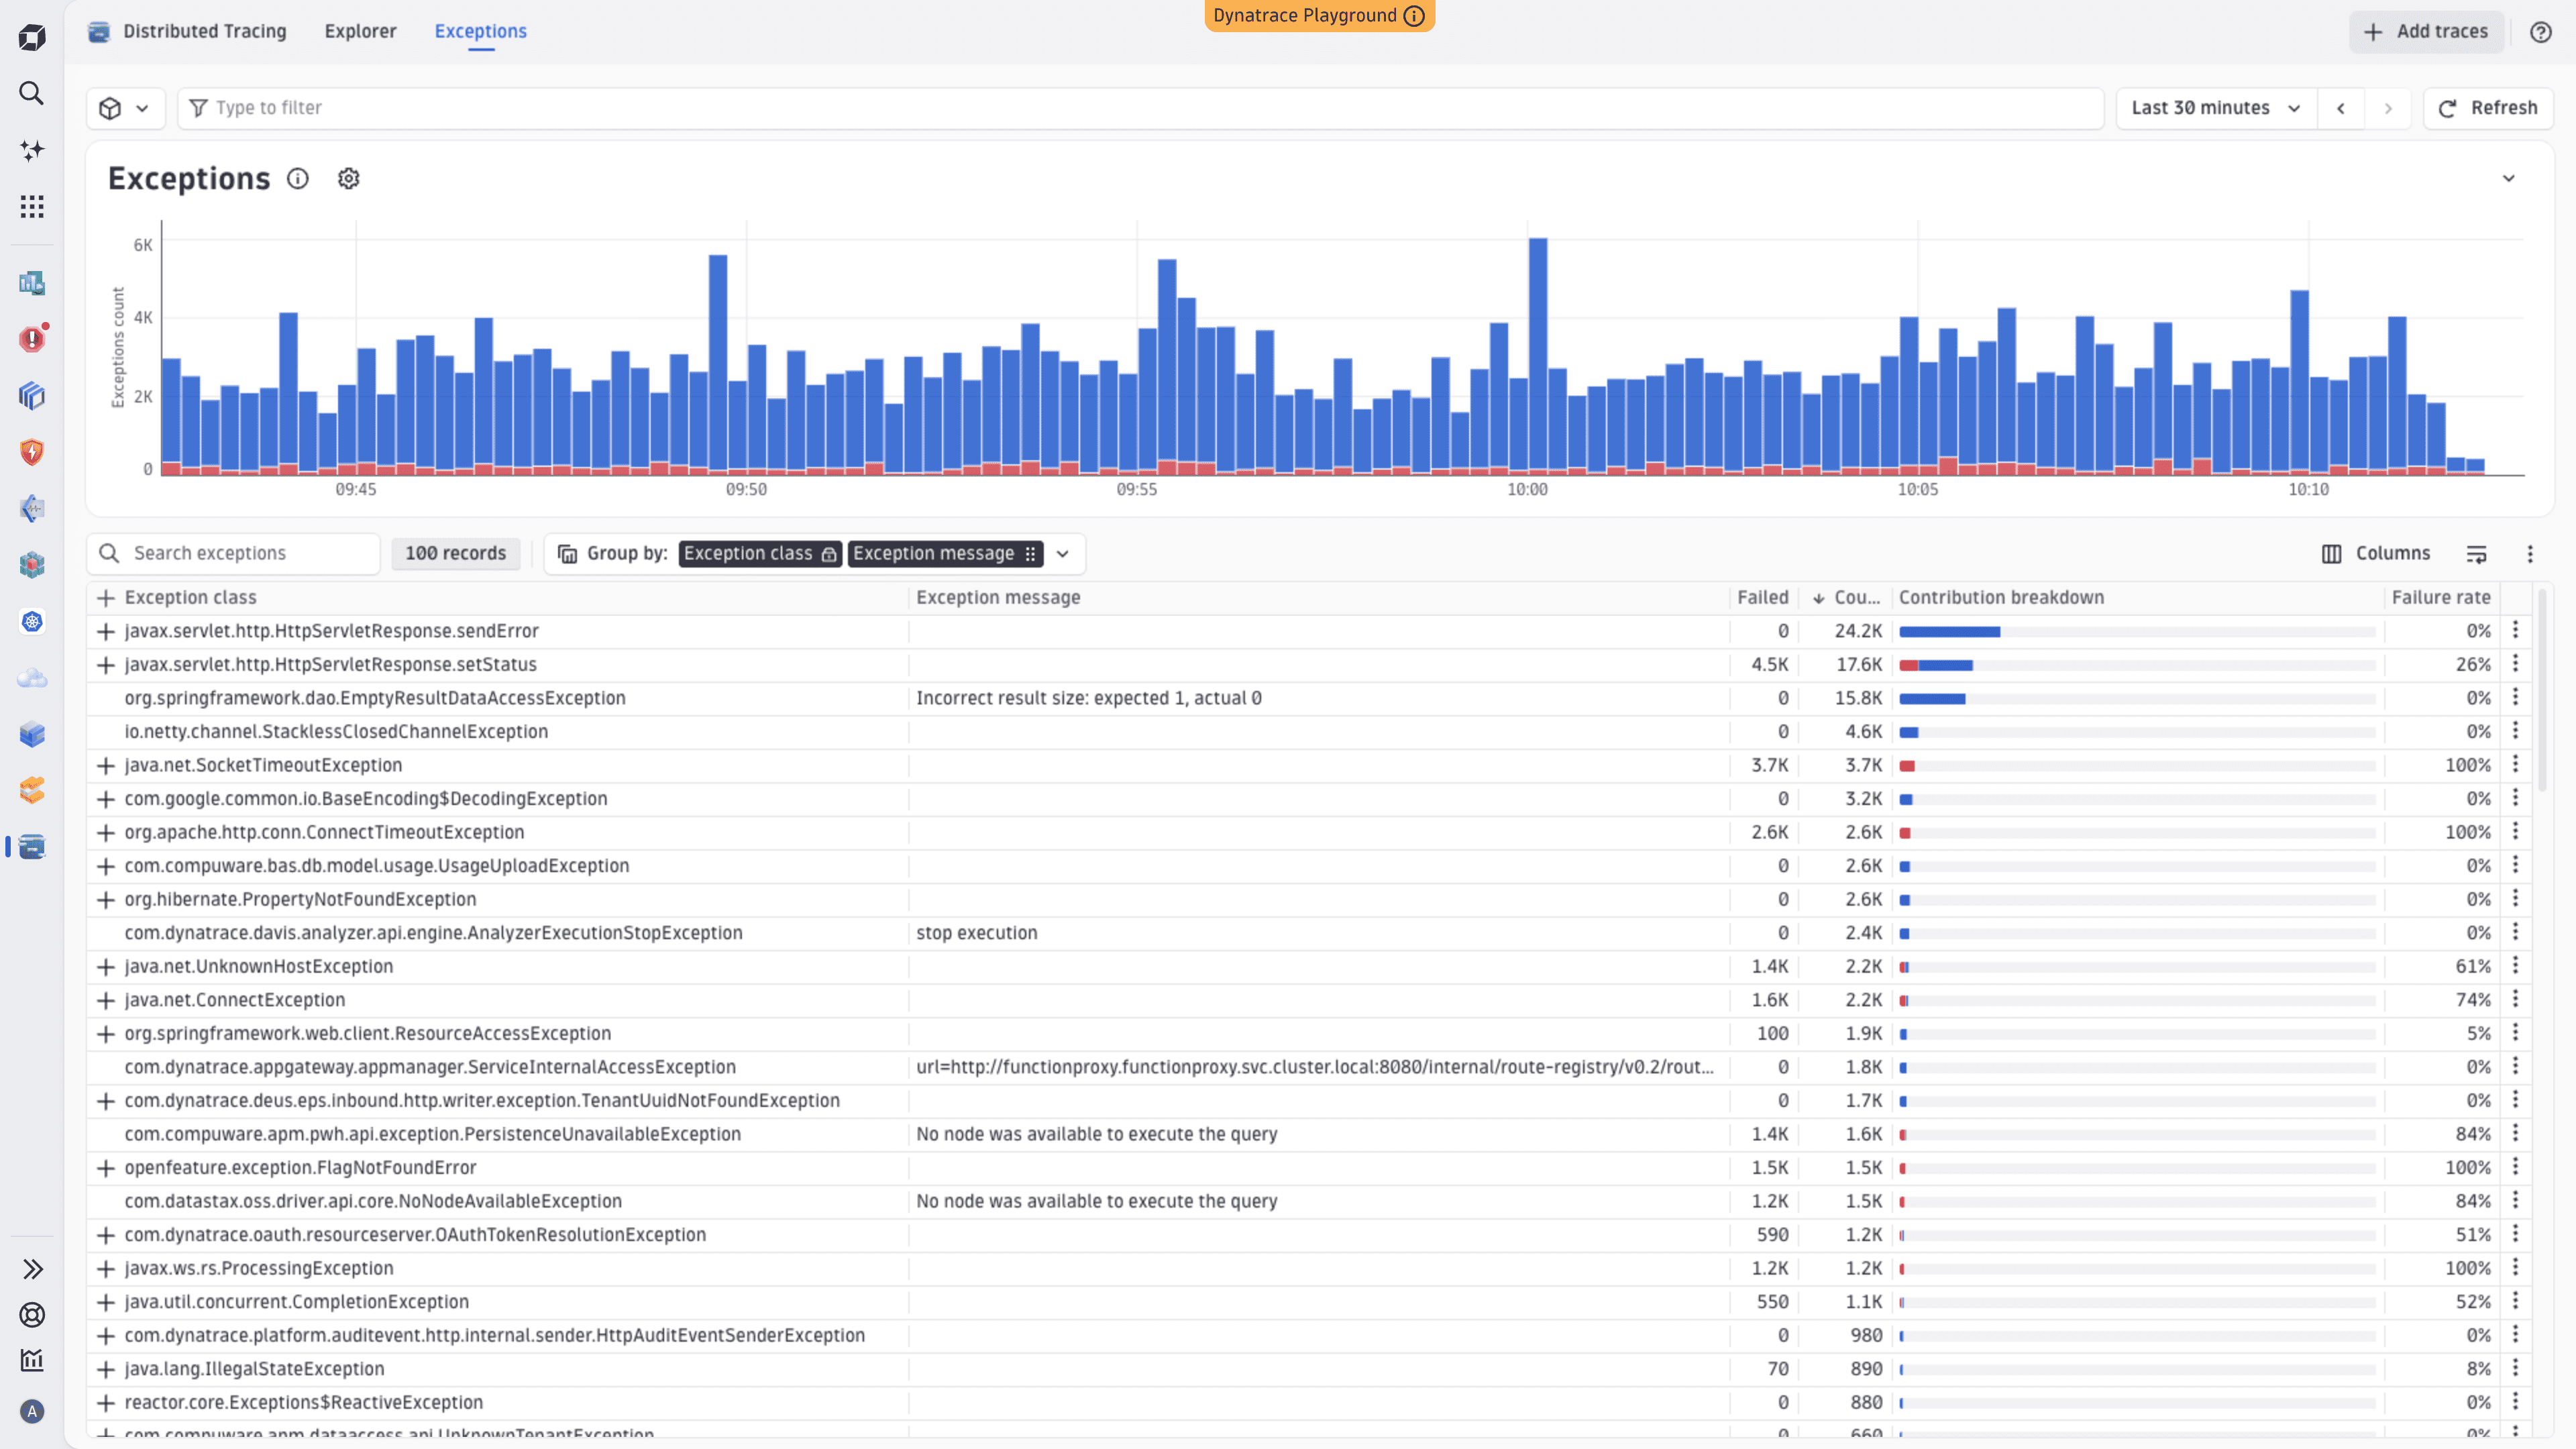The image size is (2576, 1449).
Task: Expand the org.hibernate.PropertyNotFoundException row
Action: tap(105, 900)
